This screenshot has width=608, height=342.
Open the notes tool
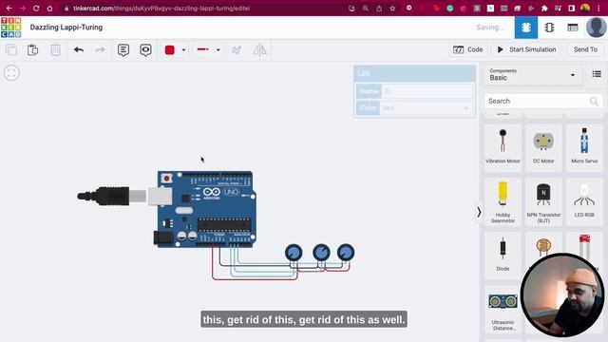123,50
